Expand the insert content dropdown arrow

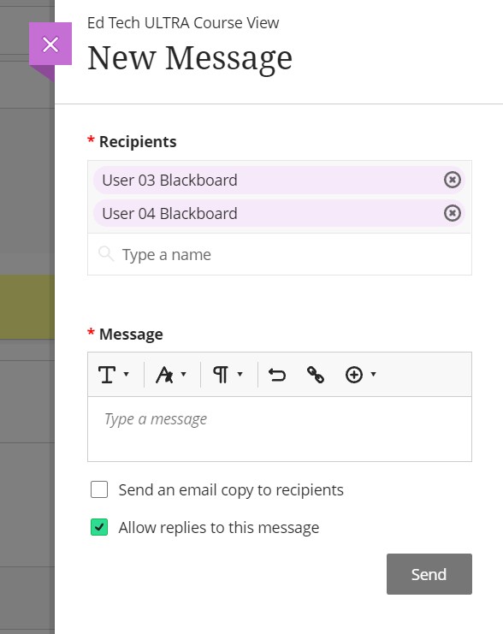(x=373, y=374)
